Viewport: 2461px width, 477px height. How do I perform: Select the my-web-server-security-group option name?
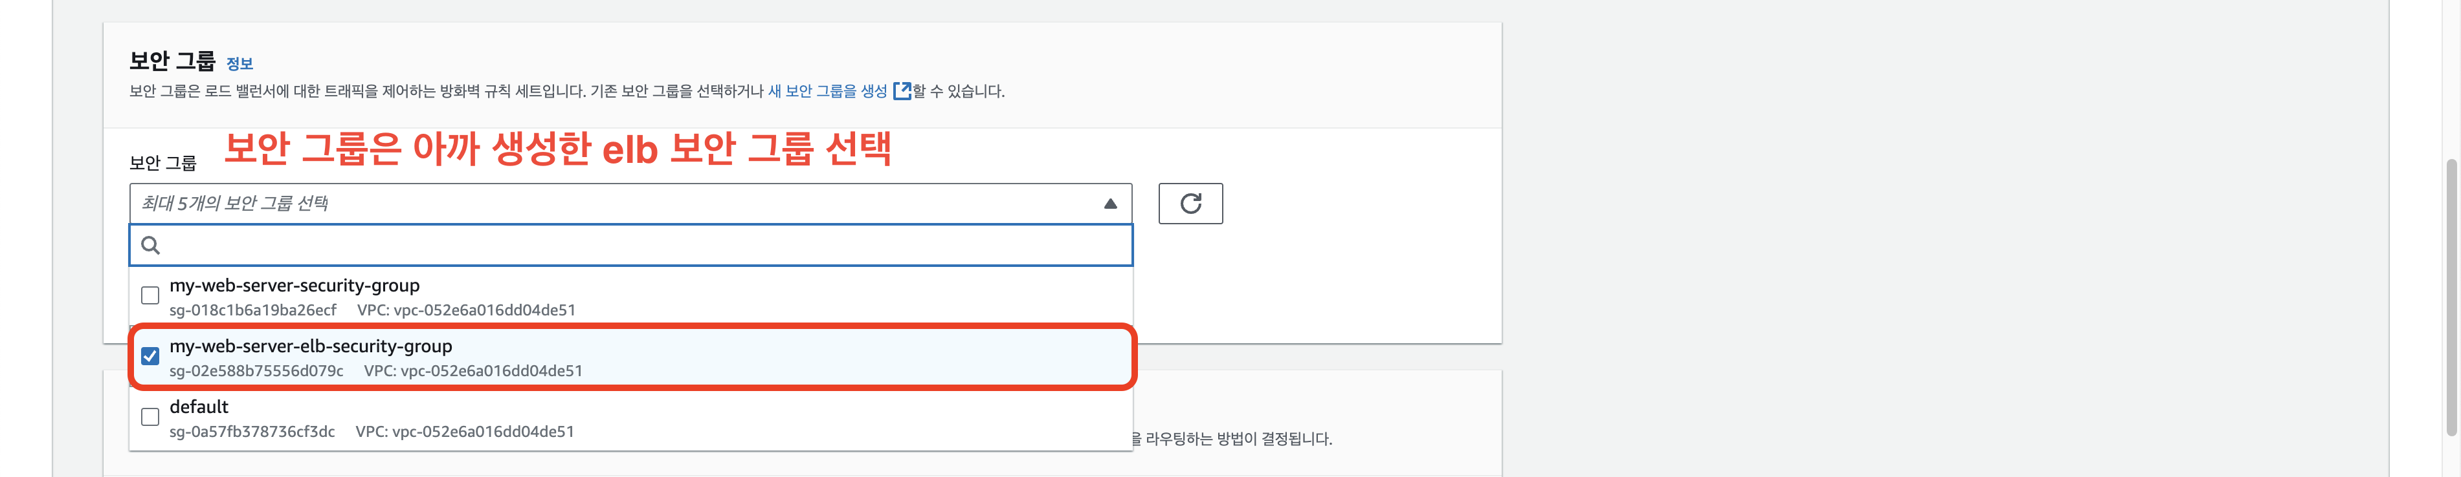click(x=295, y=285)
